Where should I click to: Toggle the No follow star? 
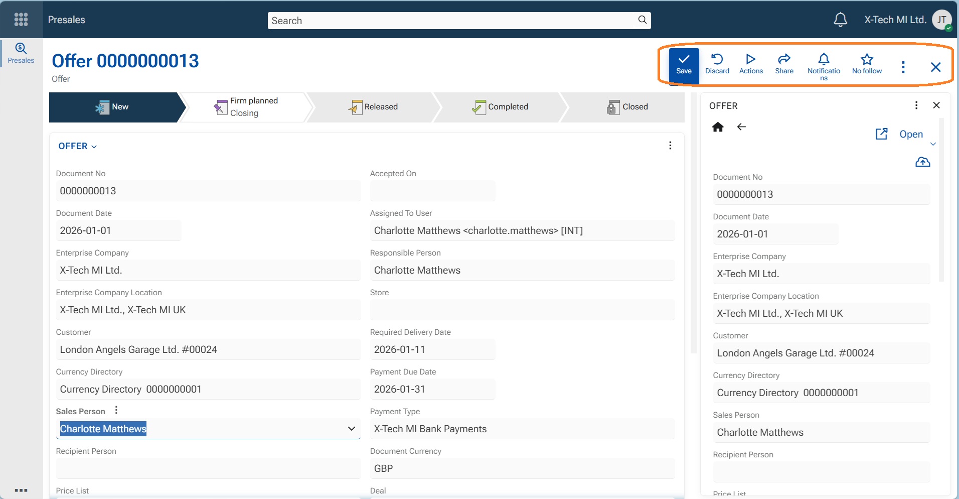coord(867,64)
